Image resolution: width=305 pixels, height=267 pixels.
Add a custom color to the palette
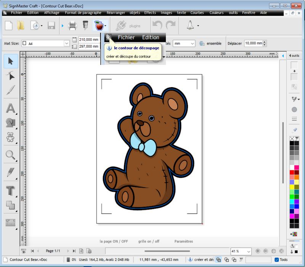[x=294, y=234]
